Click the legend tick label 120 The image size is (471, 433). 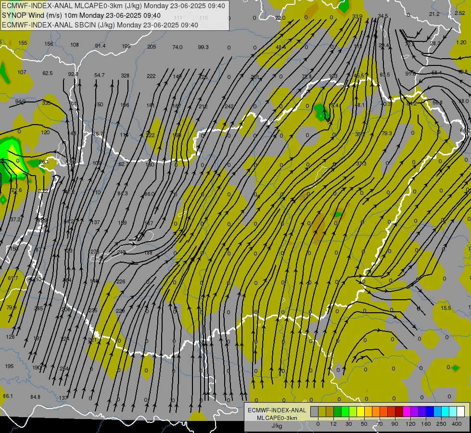tap(410, 424)
